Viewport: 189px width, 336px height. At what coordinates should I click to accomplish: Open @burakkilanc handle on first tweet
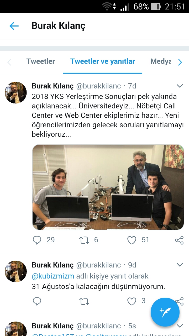(x=98, y=86)
